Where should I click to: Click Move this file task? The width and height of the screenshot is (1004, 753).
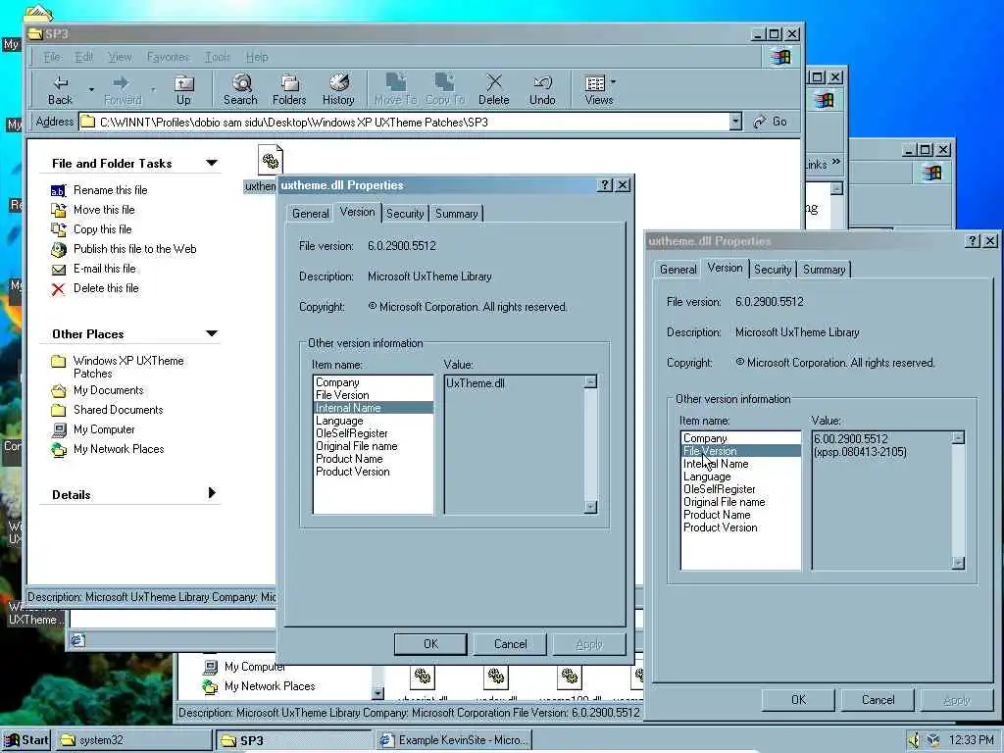104,210
